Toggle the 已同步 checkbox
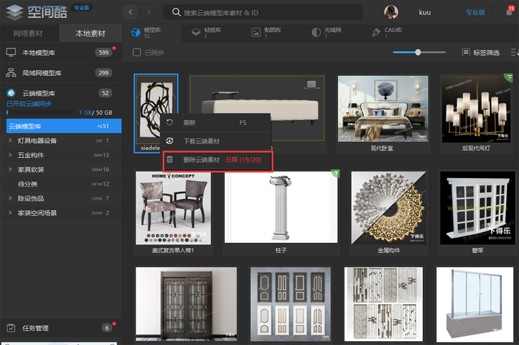 point(136,52)
